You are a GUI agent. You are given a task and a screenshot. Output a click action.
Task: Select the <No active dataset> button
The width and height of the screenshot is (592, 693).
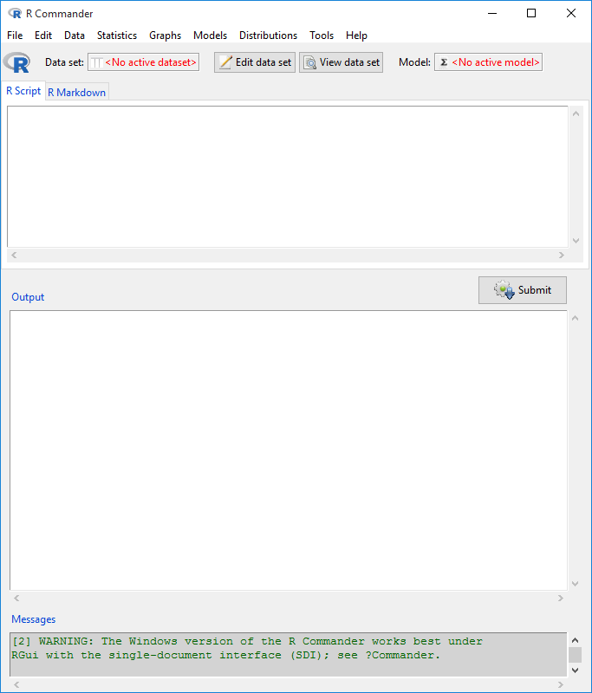point(144,62)
